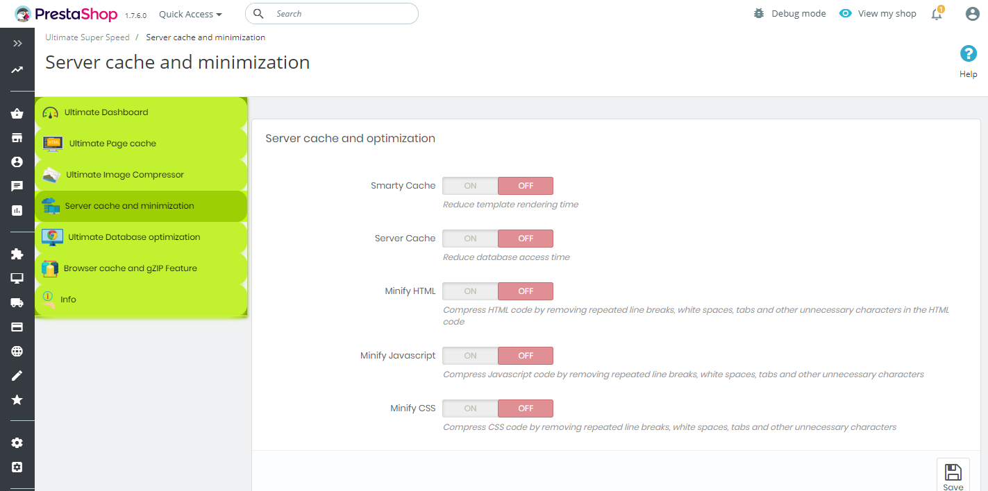Image resolution: width=988 pixels, height=491 pixels.
Task: Open International via the globe sidebar icon
Action: [x=17, y=351]
